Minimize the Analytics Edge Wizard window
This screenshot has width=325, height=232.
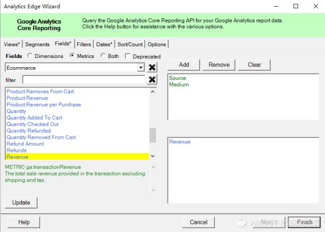click(276, 6)
